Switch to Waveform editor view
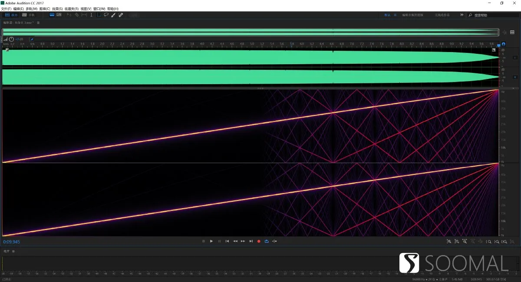521x282 pixels. (11, 15)
